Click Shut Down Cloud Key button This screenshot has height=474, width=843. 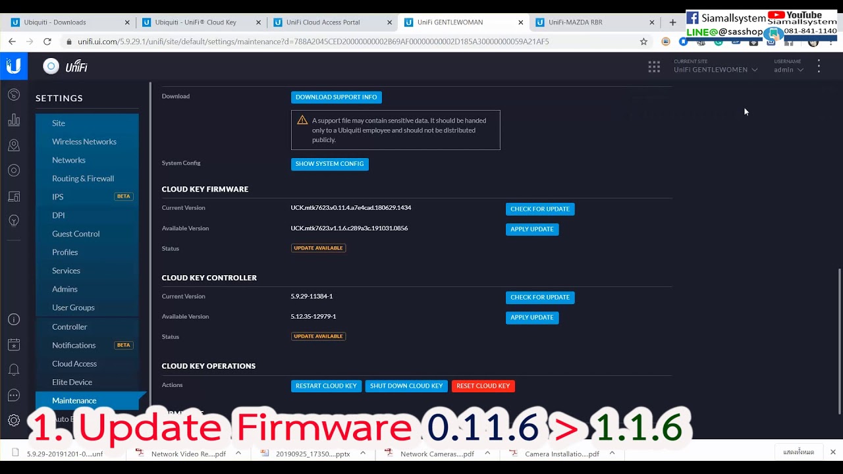pos(406,386)
